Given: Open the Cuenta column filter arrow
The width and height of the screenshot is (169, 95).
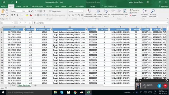Looking at the screenshot, I should (x=97, y=30).
